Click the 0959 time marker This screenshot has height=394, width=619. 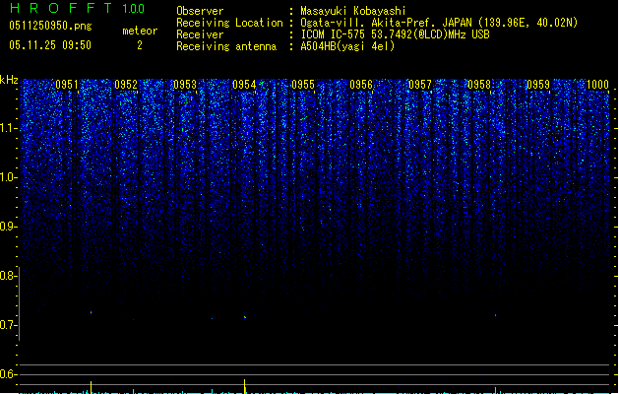point(538,85)
